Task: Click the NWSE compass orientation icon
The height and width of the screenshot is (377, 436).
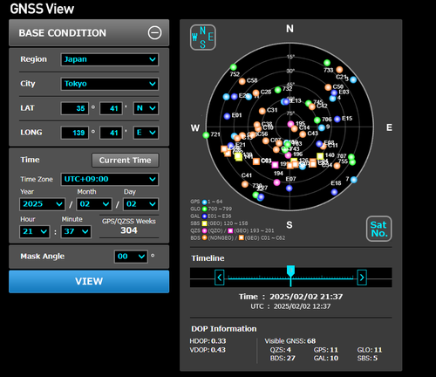Action: point(202,38)
